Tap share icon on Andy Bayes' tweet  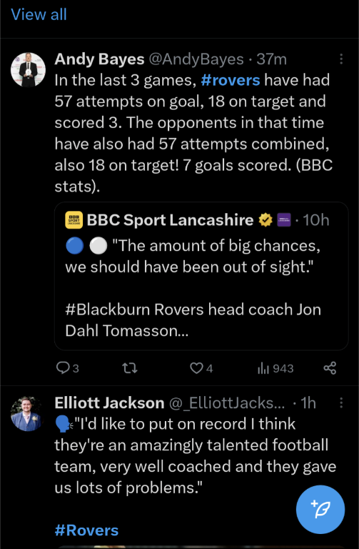330,368
